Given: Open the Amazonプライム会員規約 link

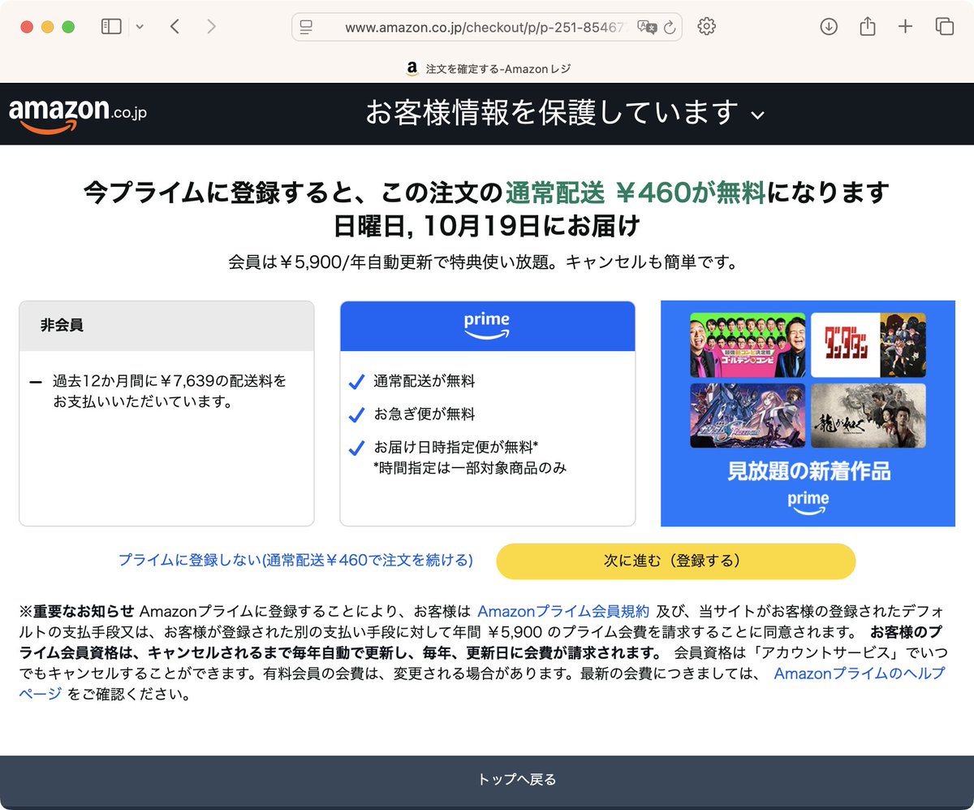Looking at the screenshot, I should pos(563,611).
